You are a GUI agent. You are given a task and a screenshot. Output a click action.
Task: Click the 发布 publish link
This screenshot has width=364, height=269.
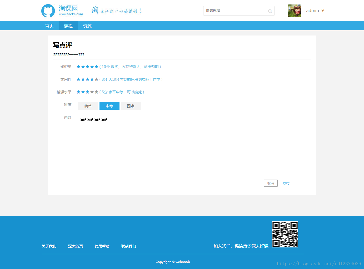[x=286, y=183]
